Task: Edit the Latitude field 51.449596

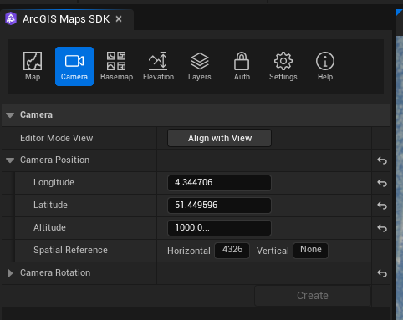Action: point(219,206)
